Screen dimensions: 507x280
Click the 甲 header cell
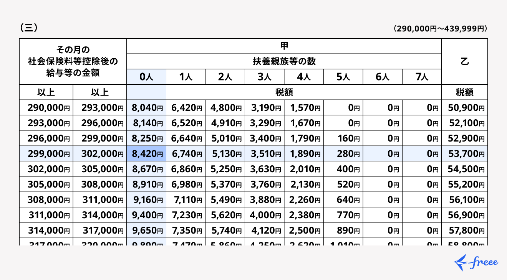(284, 46)
